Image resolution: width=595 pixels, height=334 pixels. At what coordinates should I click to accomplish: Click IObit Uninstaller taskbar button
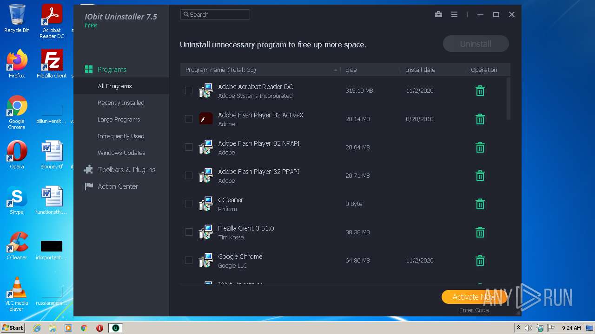(x=115, y=328)
